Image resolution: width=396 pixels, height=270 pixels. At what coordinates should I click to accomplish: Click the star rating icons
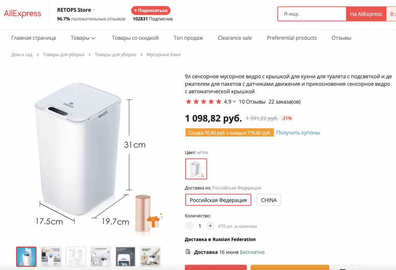tap(203, 102)
